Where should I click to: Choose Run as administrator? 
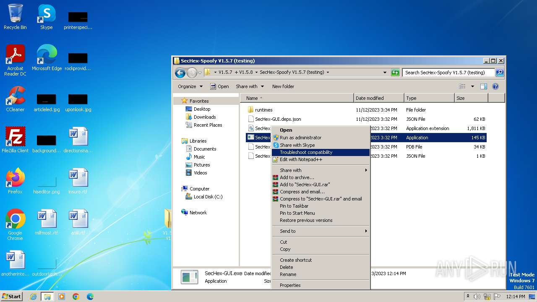click(x=321, y=138)
